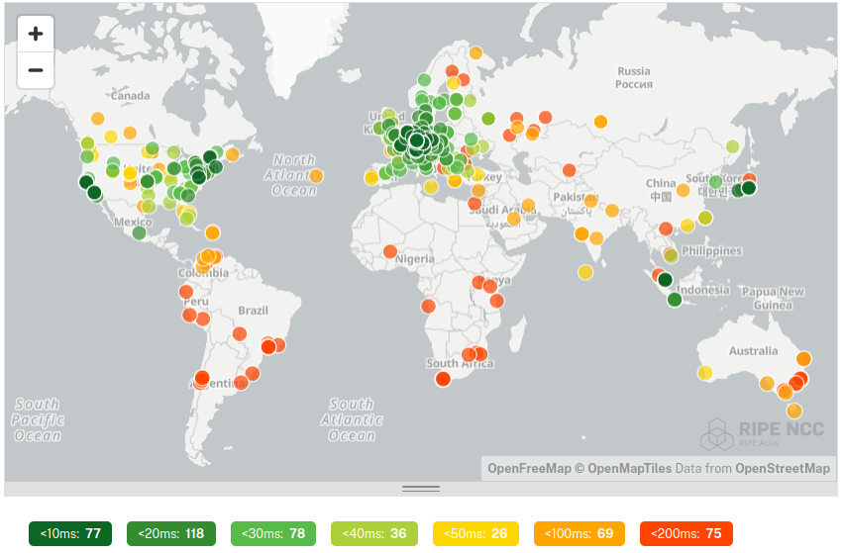Toggle the <20ms: 118 legend filter
843x553 pixels.
pyautogui.click(x=173, y=534)
